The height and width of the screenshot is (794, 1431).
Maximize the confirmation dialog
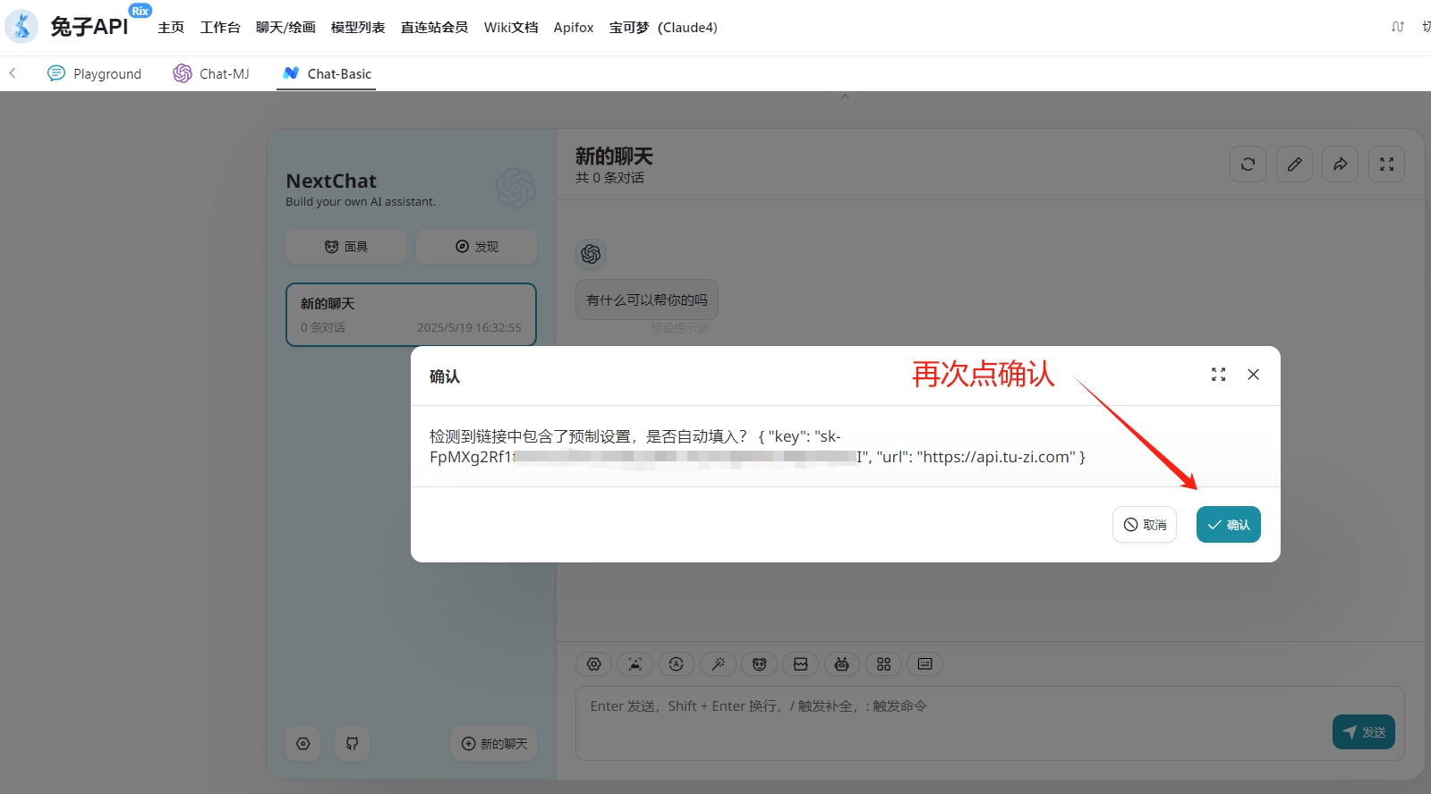tap(1218, 375)
